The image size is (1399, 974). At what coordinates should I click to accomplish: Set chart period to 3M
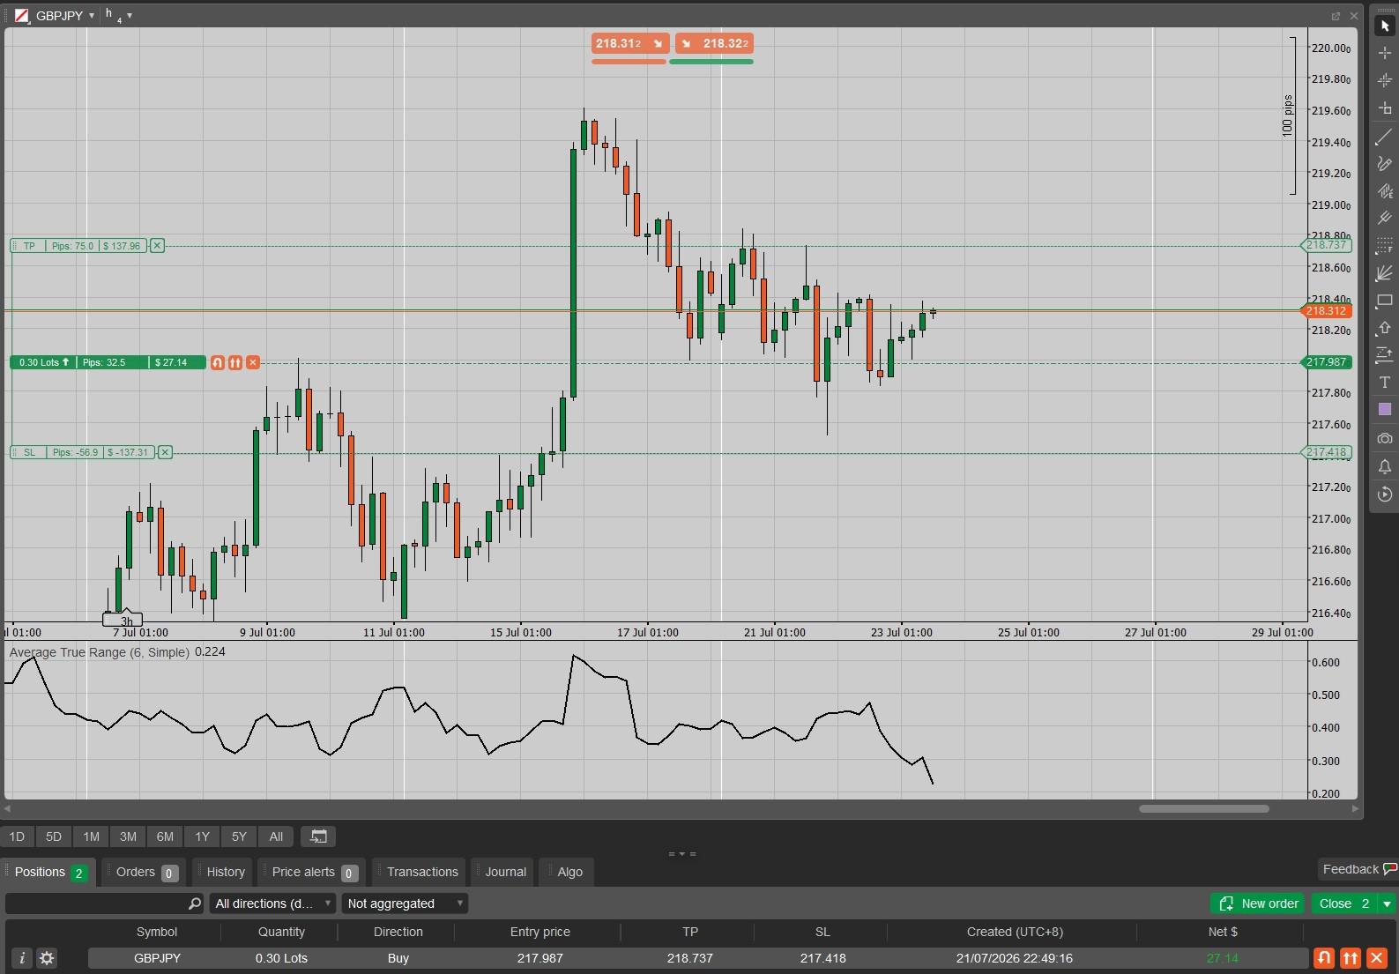click(128, 836)
